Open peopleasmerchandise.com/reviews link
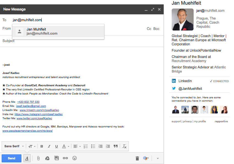Screen dimensions: 234x164 coord(28,131)
